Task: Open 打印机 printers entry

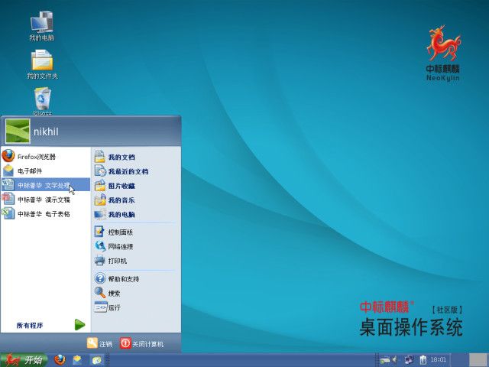Action: pos(117,261)
